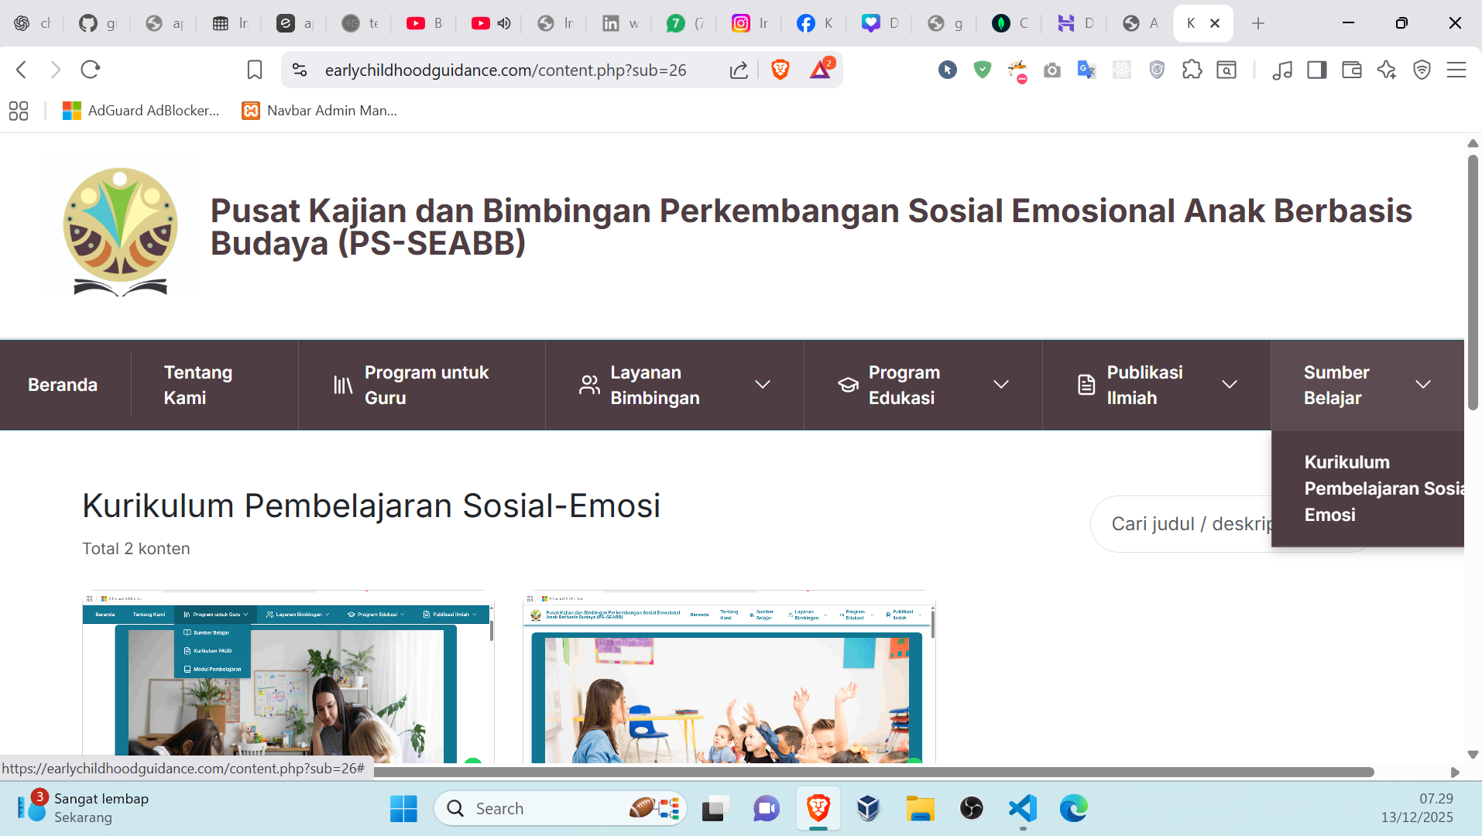Open the Program untuk Guru link

pyautogui.click(x=426, y=385)
